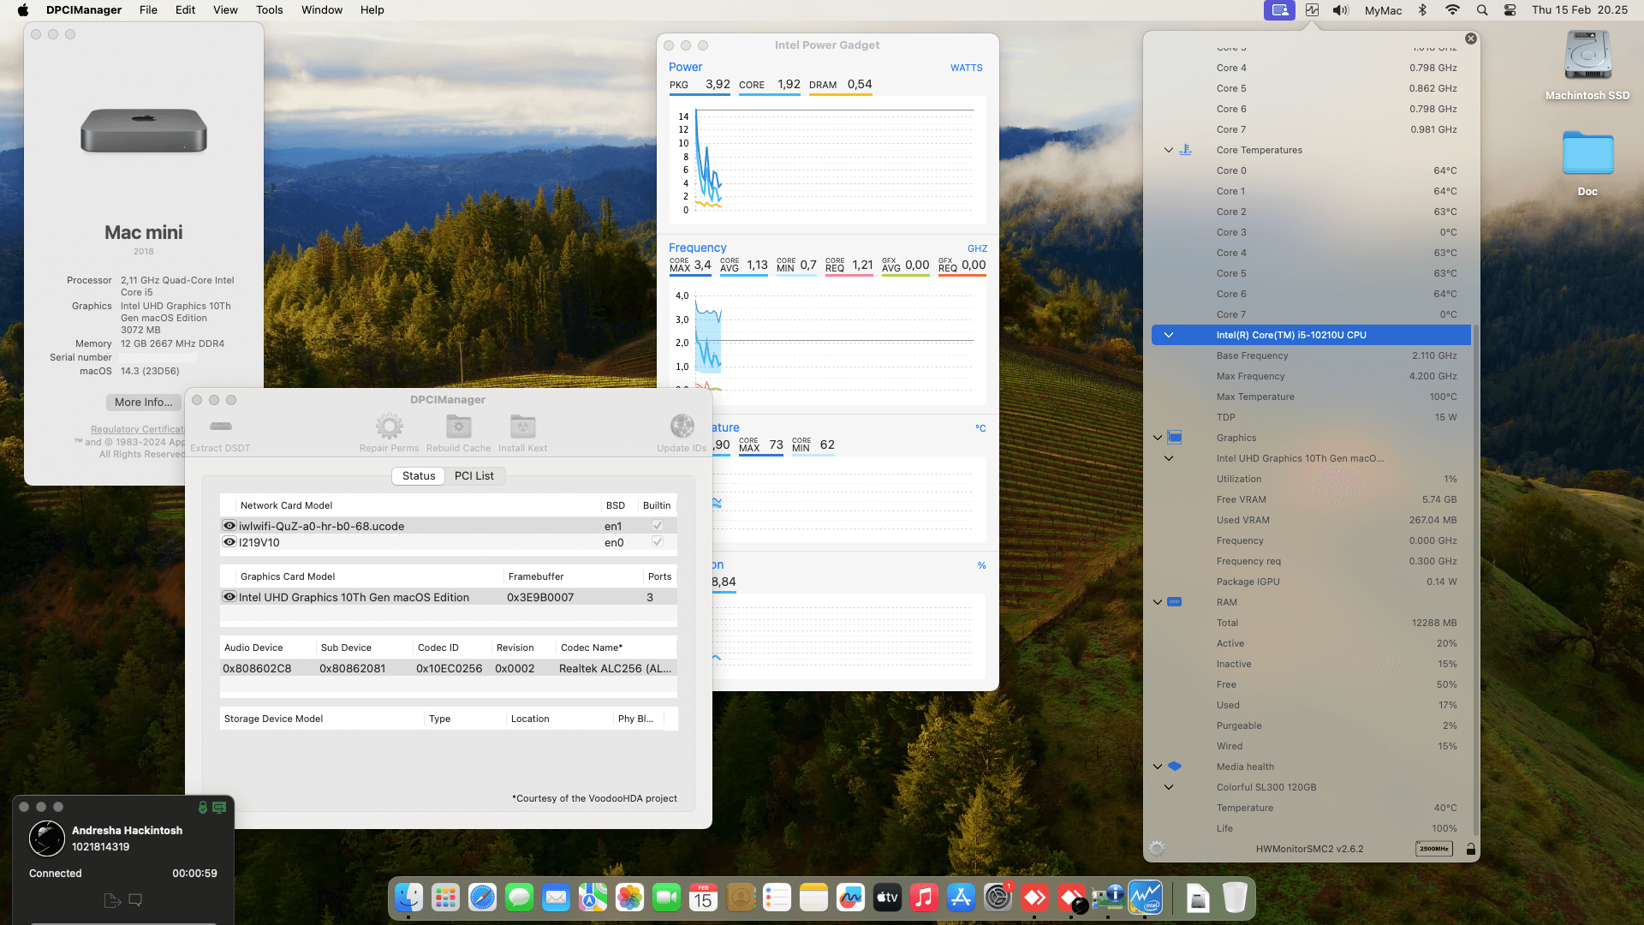Open HWMonitorSMC2 settings via the gear icon
Screen dimensions: 1644x925
pos(1157,848)
